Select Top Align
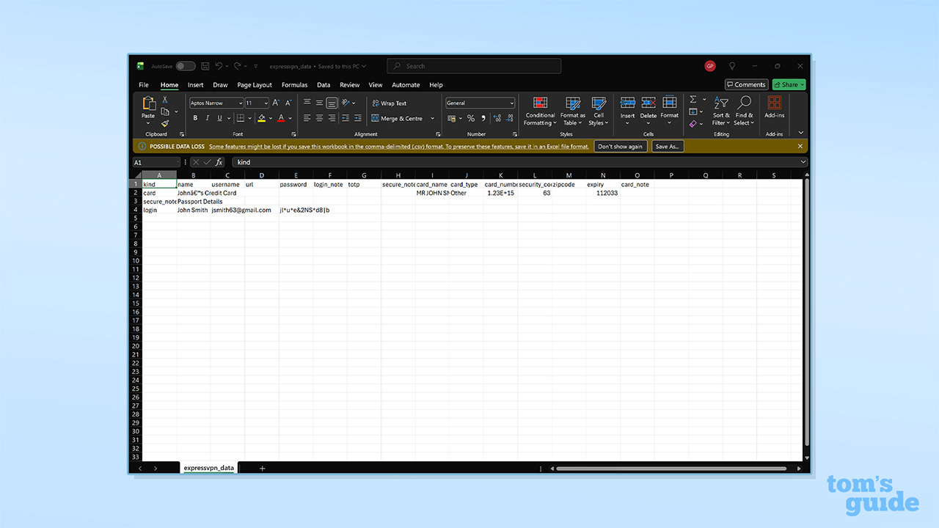This screenshot has width=939, height=528. [x=307, y=103]
